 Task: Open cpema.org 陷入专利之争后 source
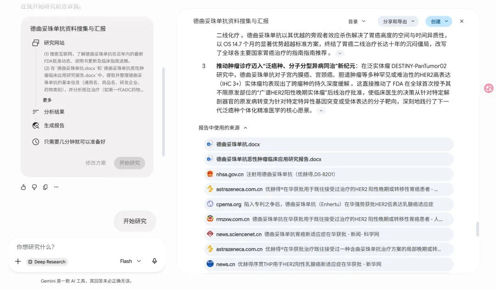coord(329,204)
